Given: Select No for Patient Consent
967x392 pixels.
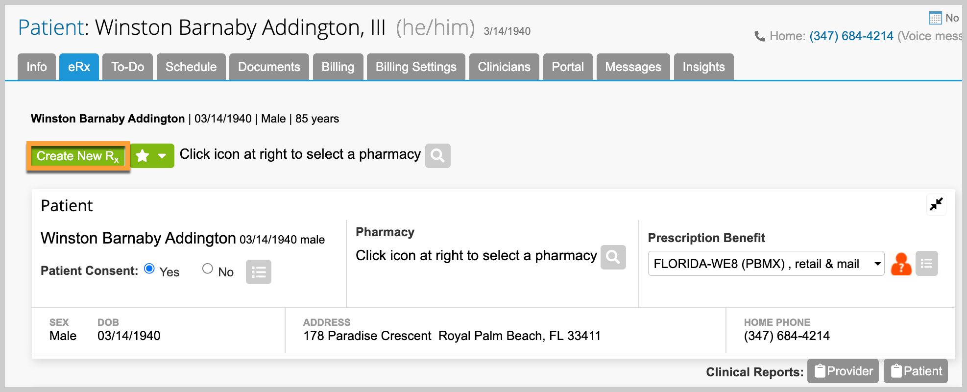Looking at the screenshot, I should pyautogui.click(x=208, y=269).
